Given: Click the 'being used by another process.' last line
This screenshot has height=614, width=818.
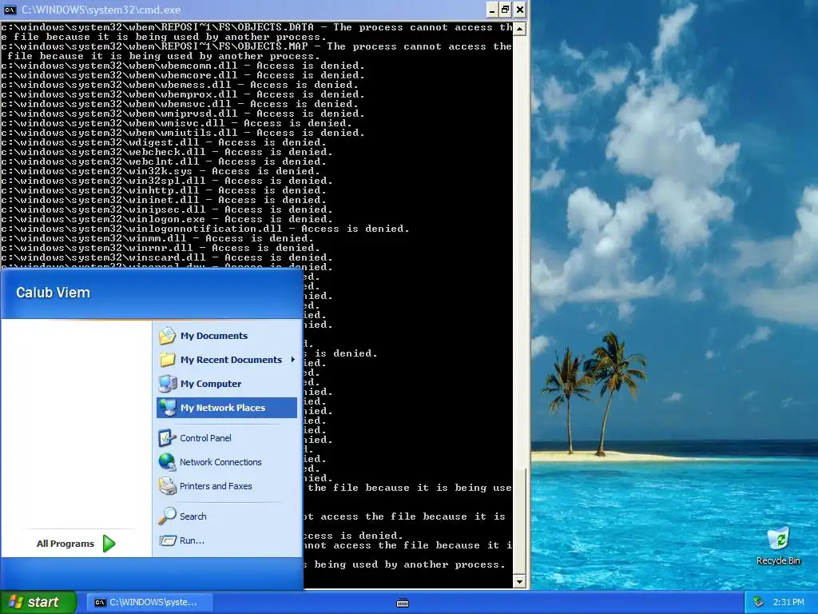Looking at the screenshot, I should click(404, 564).
